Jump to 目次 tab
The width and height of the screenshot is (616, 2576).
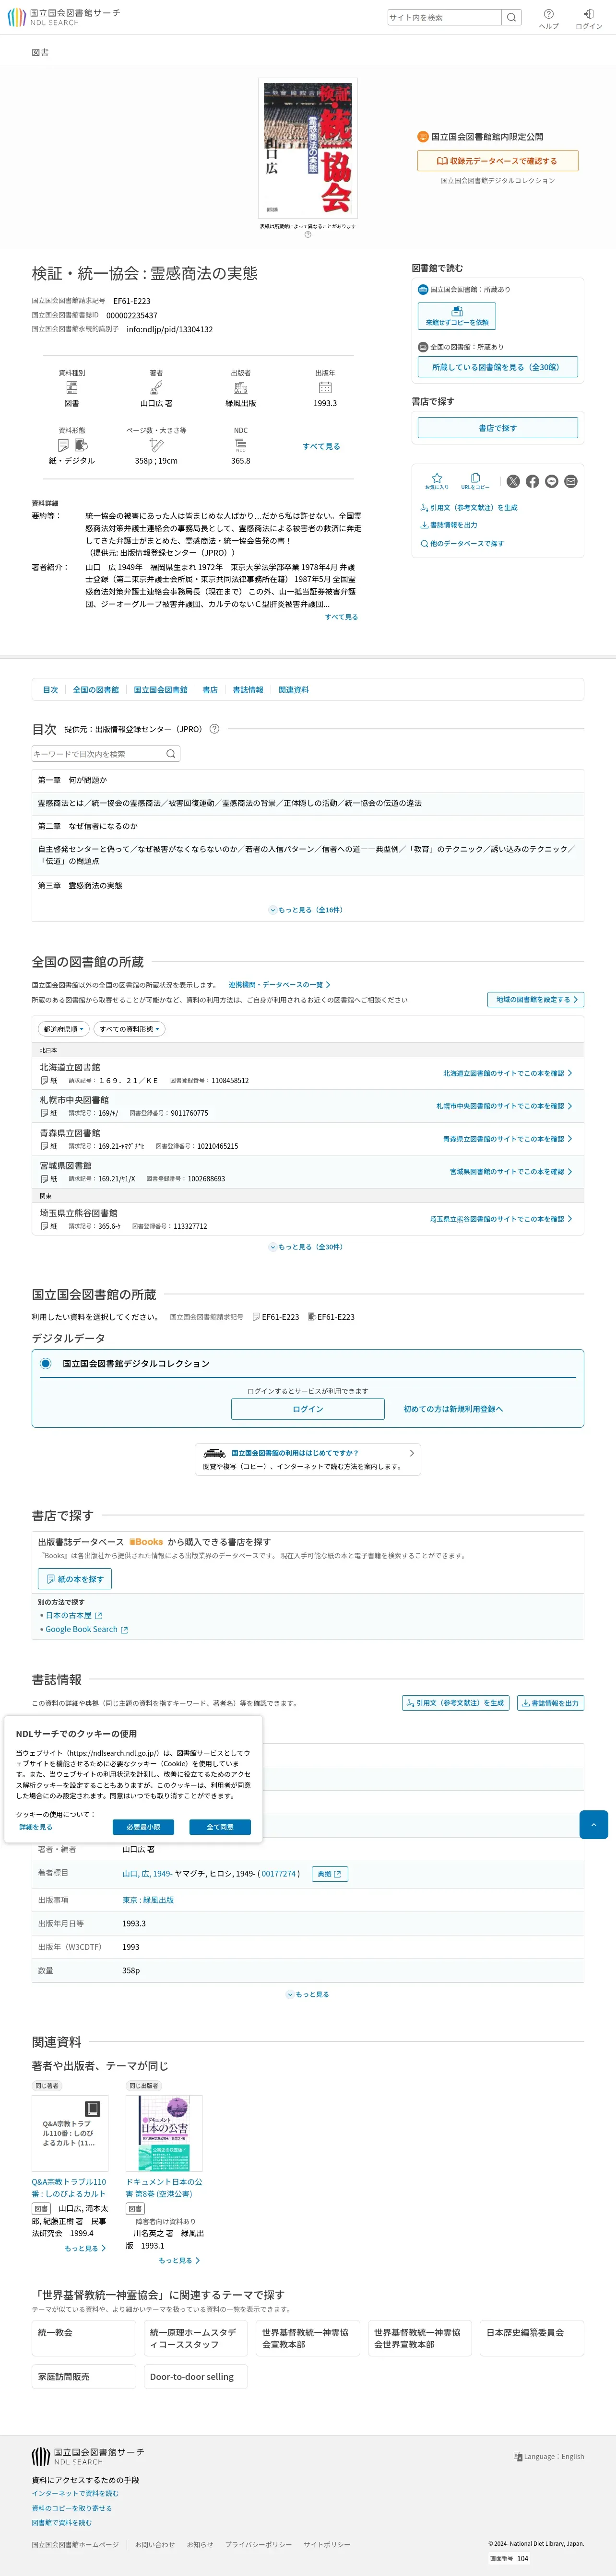50,690
